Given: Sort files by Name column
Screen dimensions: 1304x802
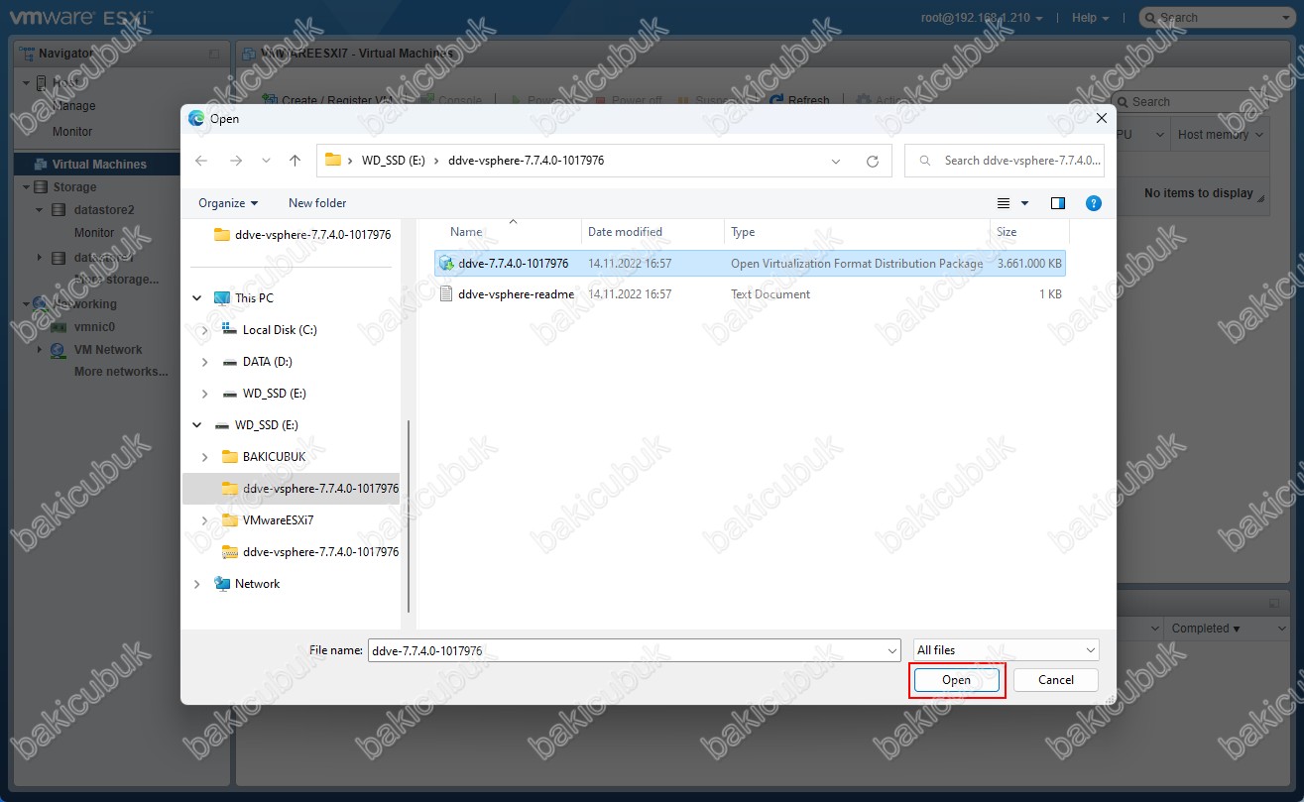Looking at the screenshot, I should click(x=466, y=232).
